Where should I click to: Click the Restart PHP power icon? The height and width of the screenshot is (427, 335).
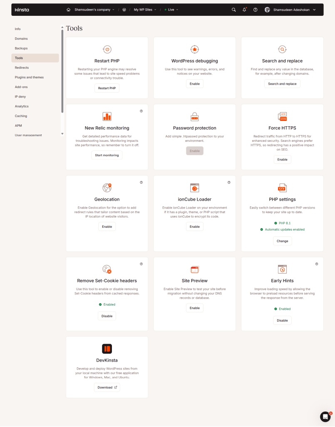coord(107,49)
